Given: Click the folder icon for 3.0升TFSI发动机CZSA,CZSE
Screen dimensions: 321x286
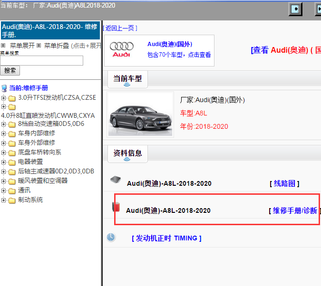Looking at the screenshot, I should point(12,98).
